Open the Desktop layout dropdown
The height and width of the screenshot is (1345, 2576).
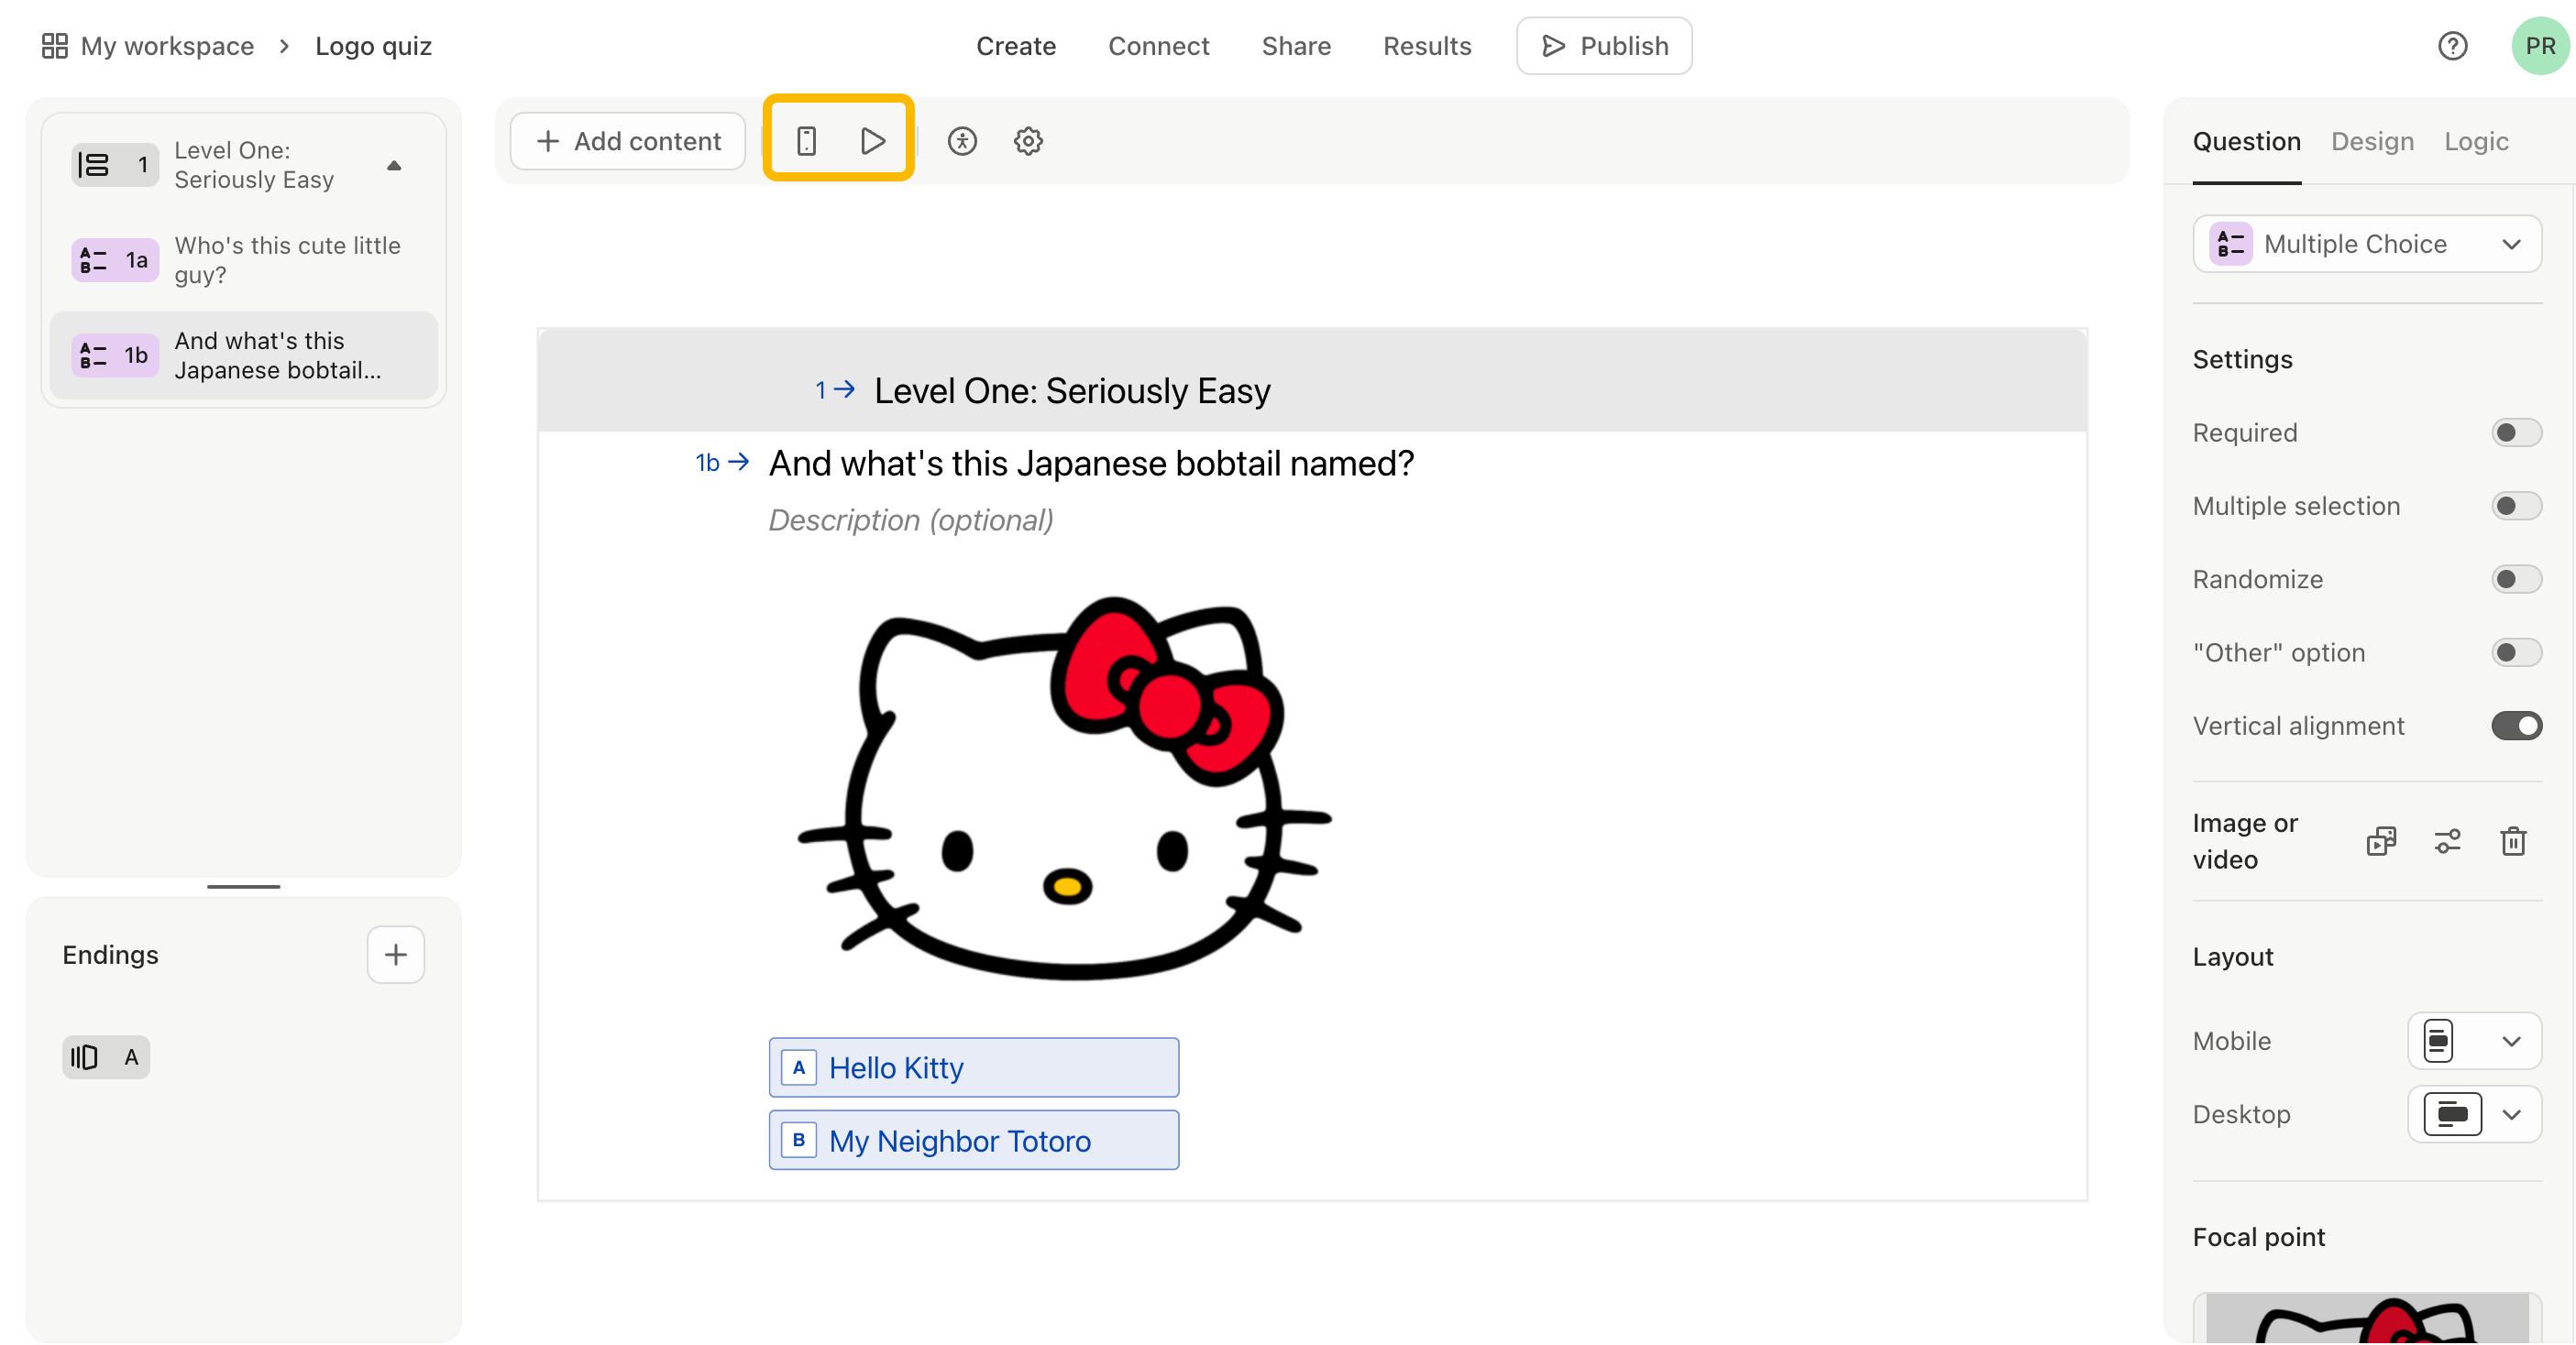[2474, 1114]
